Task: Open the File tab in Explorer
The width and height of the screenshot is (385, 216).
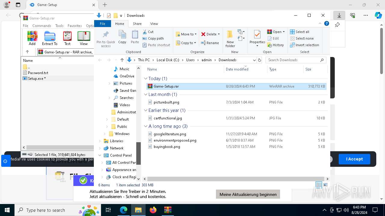Action: [x=103, y=24]
